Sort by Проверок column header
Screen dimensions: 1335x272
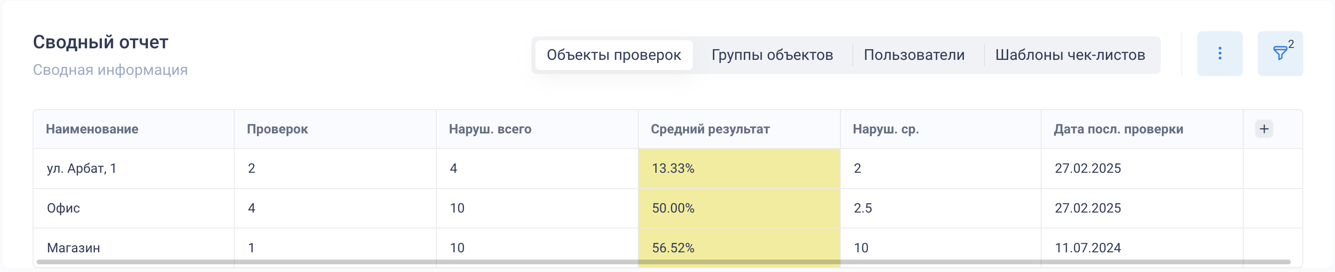point(277,129)
